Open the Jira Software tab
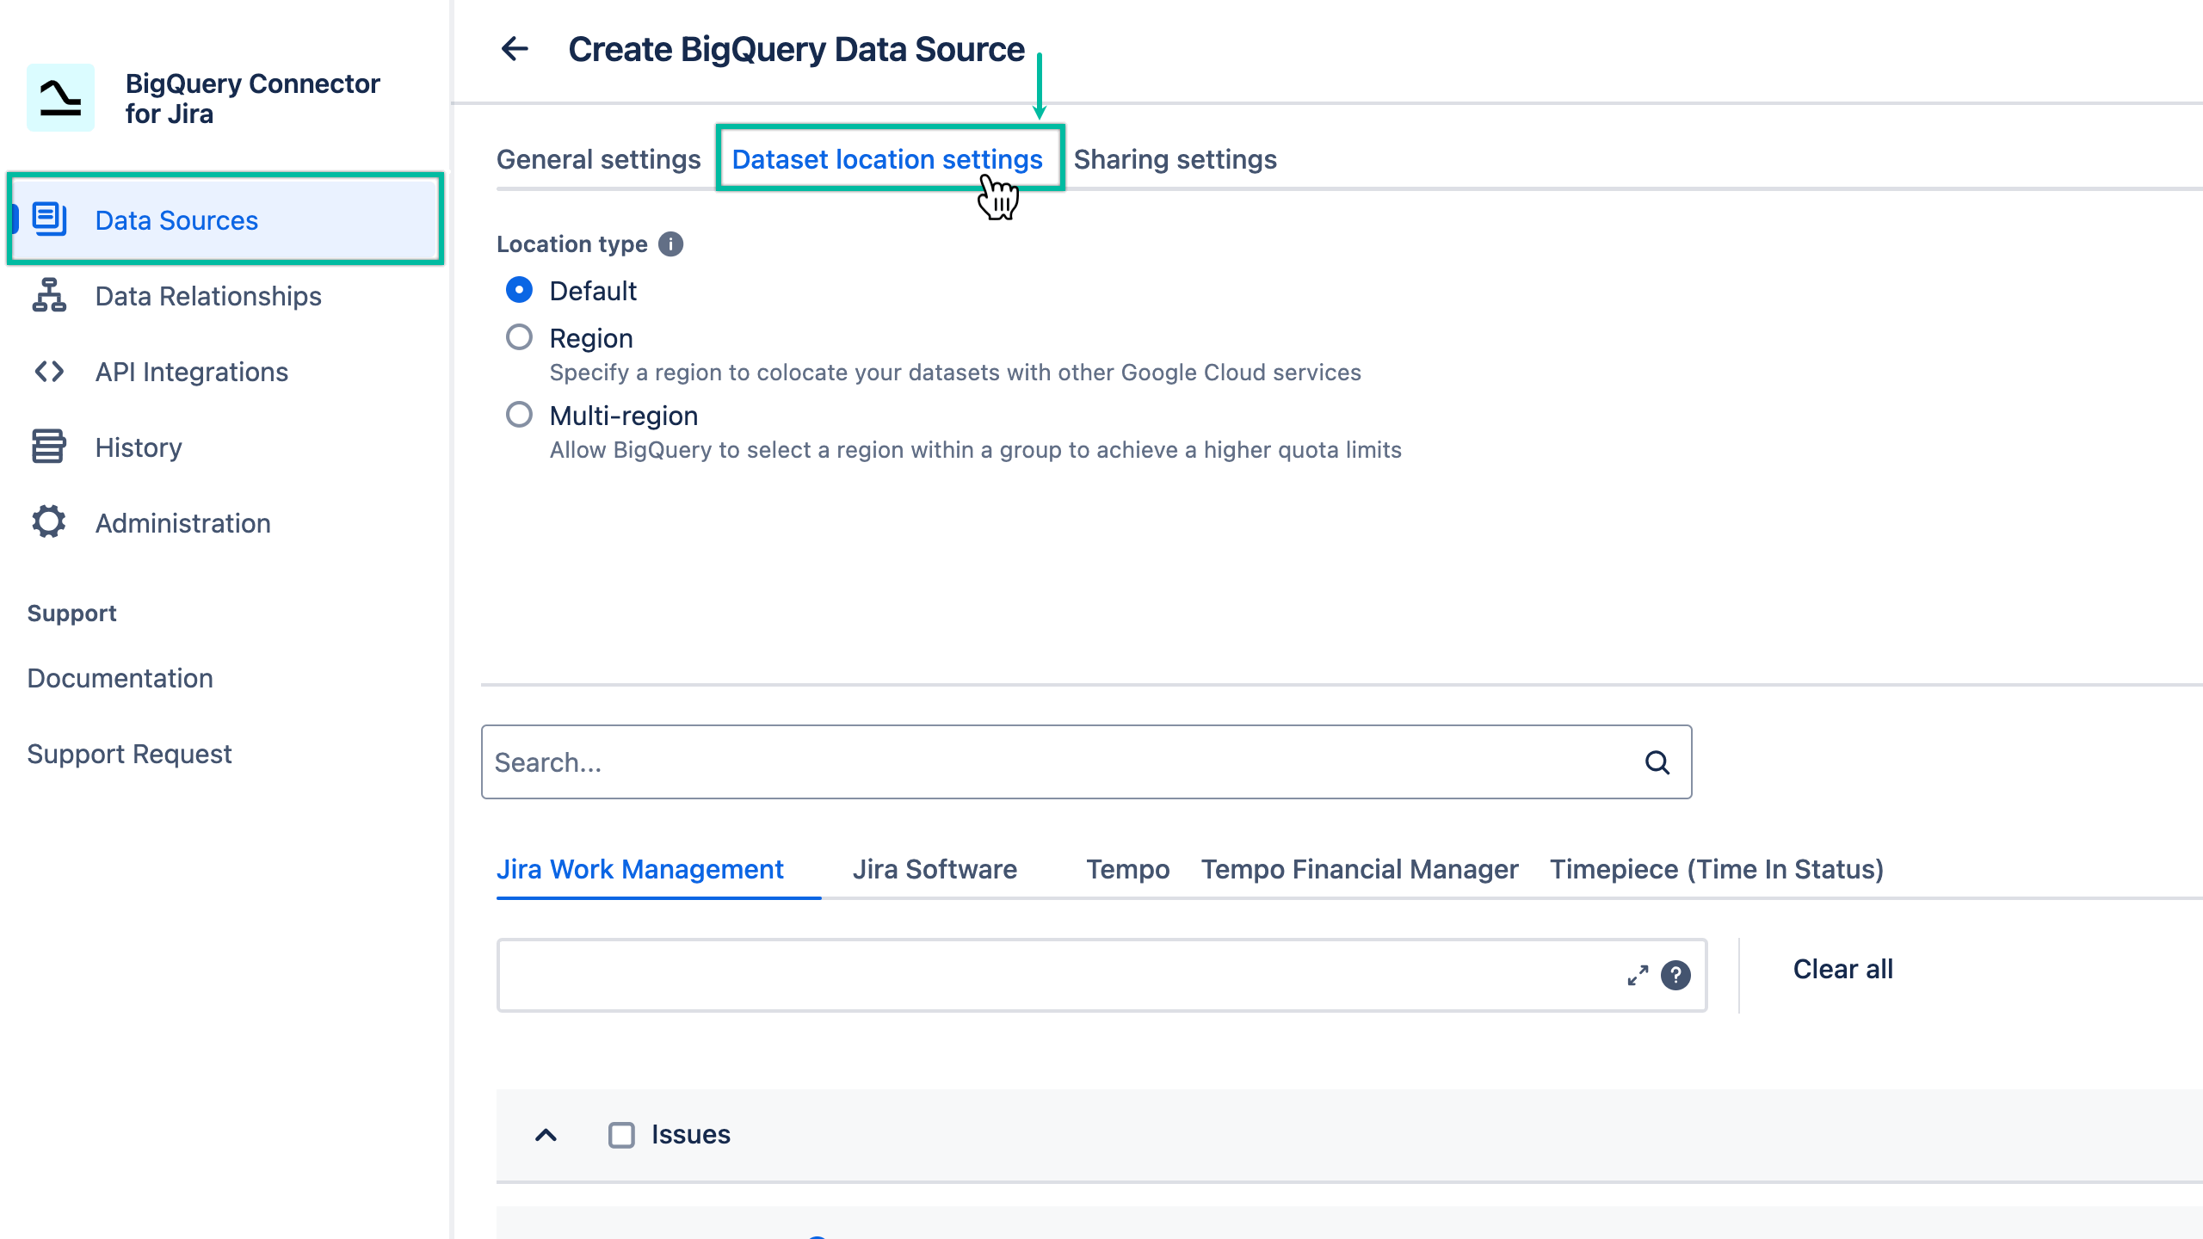Screen dimensions: 2203x1239 tap(935, 870)
